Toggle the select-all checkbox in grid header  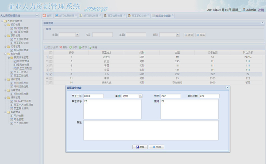[51, 52]
